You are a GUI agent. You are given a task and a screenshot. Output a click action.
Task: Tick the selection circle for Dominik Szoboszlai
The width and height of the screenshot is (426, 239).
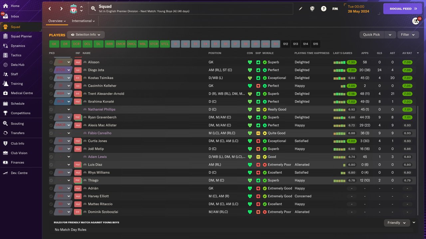[51, 212]
